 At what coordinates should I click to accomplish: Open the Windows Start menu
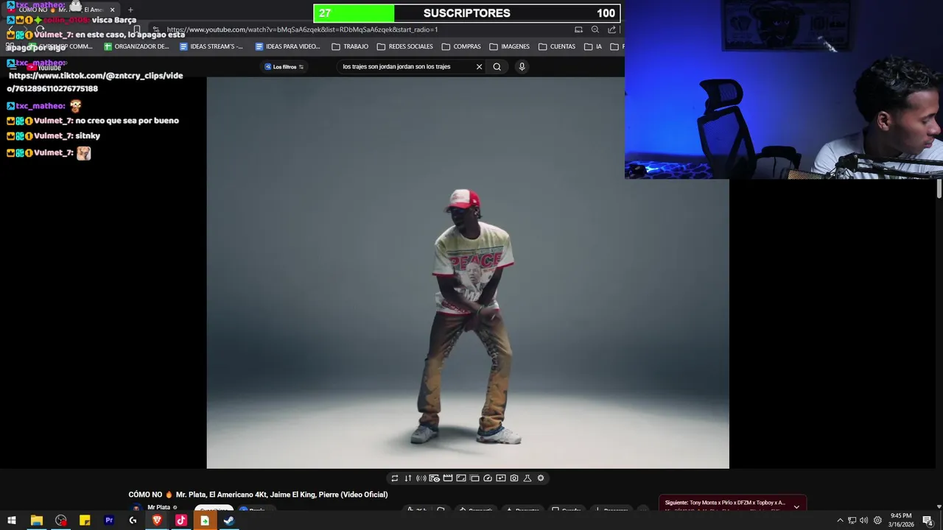12,520
